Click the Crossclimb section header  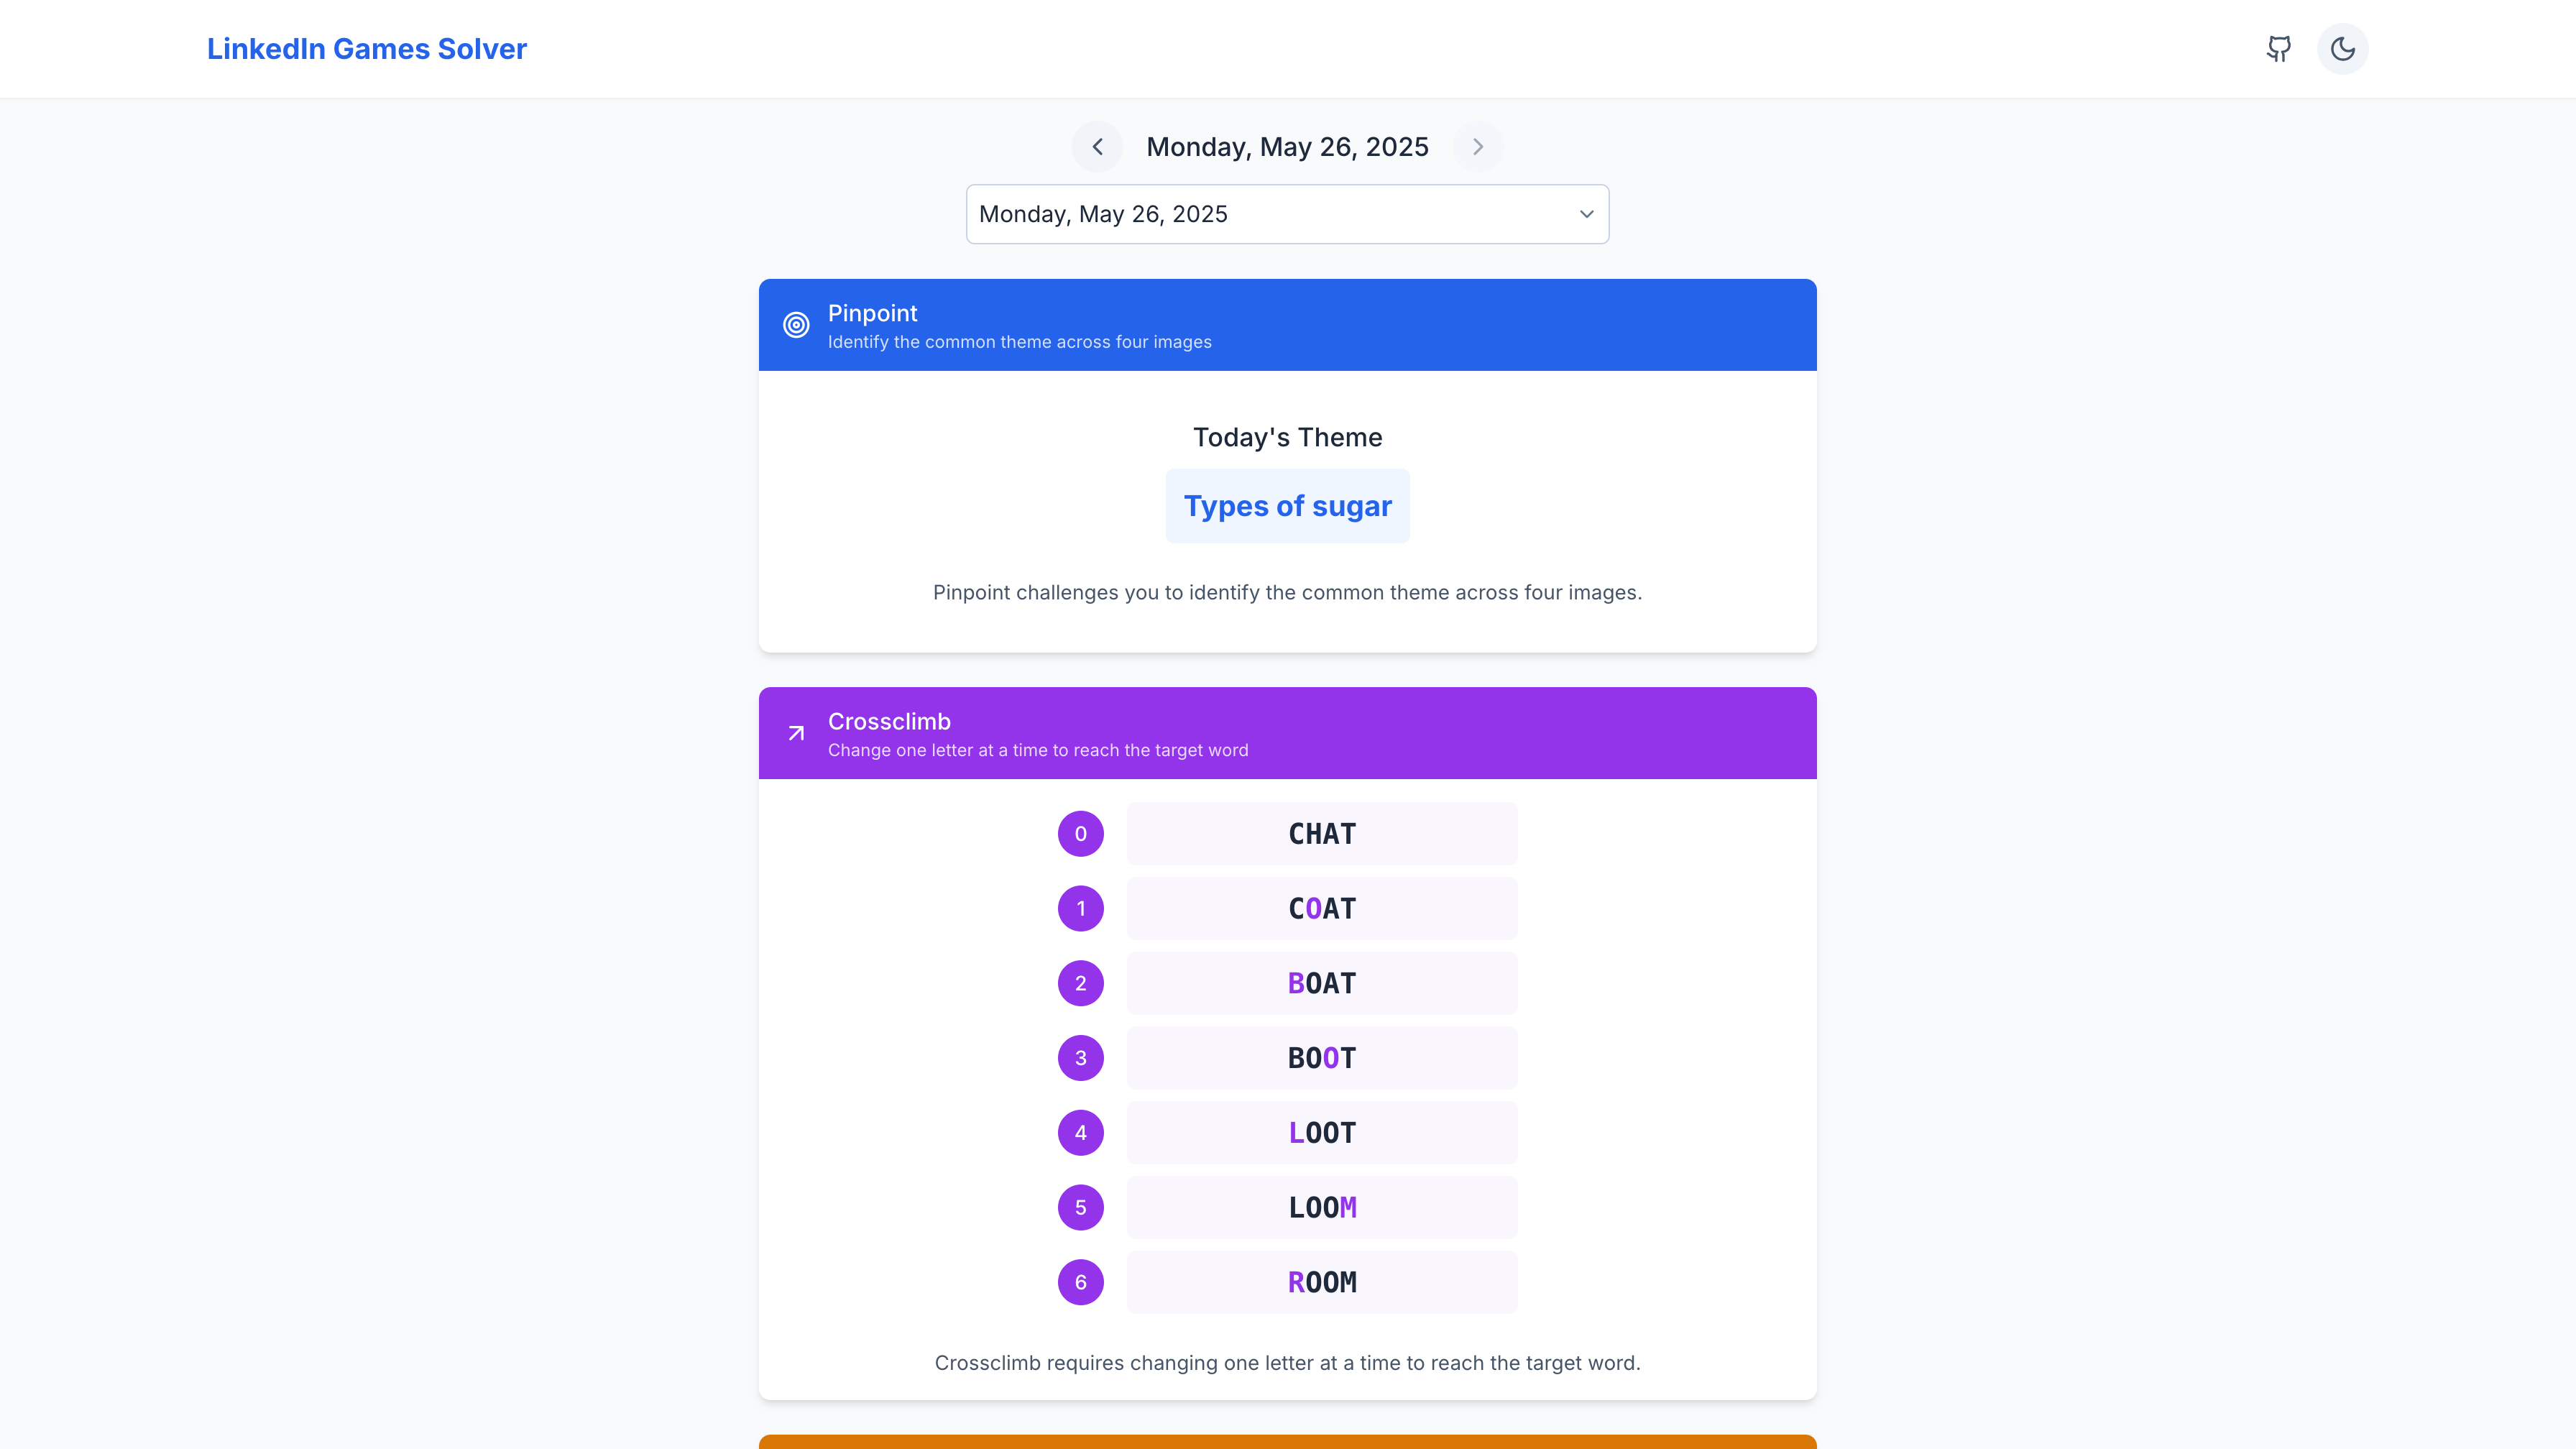pos(1287,733)
